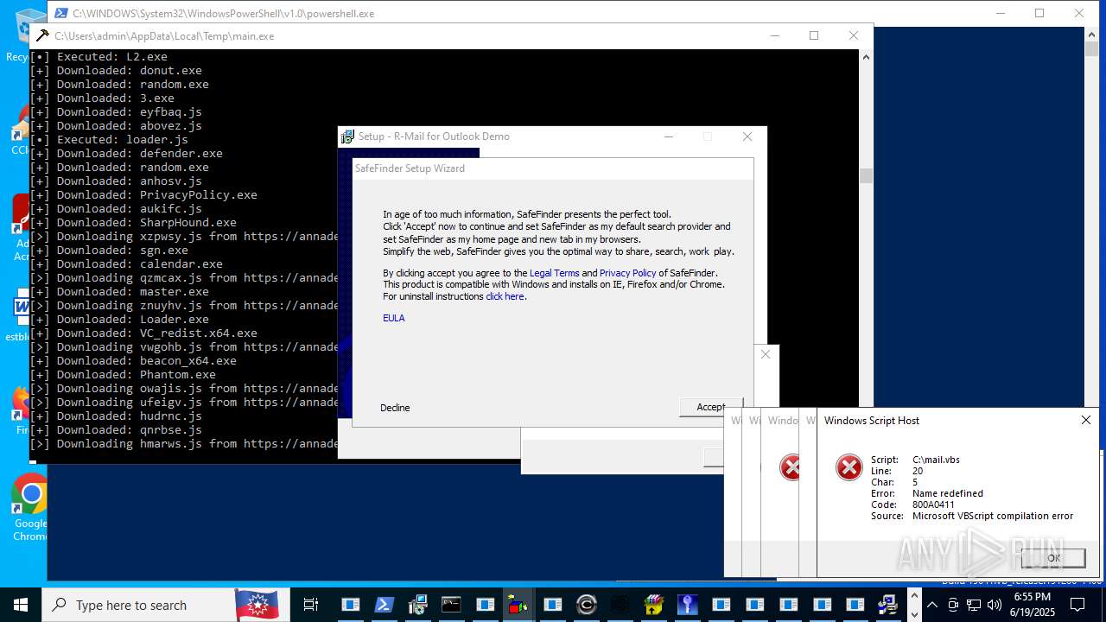Screen dimensions: 1106x622
Task: Click the flag search highlight icon
Action: 257,605
